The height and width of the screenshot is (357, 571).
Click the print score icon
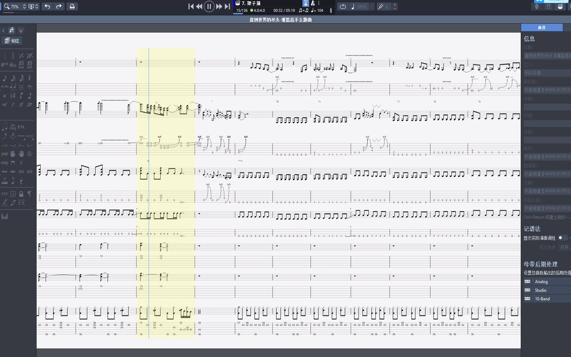point(72,6)
